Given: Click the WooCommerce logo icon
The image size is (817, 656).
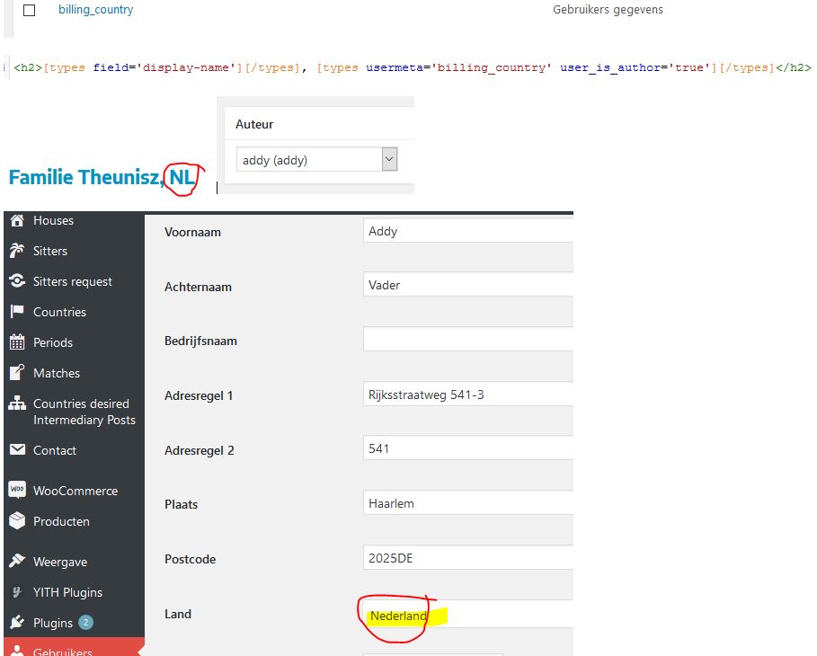Looking at the screenshot, I should point(16,491).
